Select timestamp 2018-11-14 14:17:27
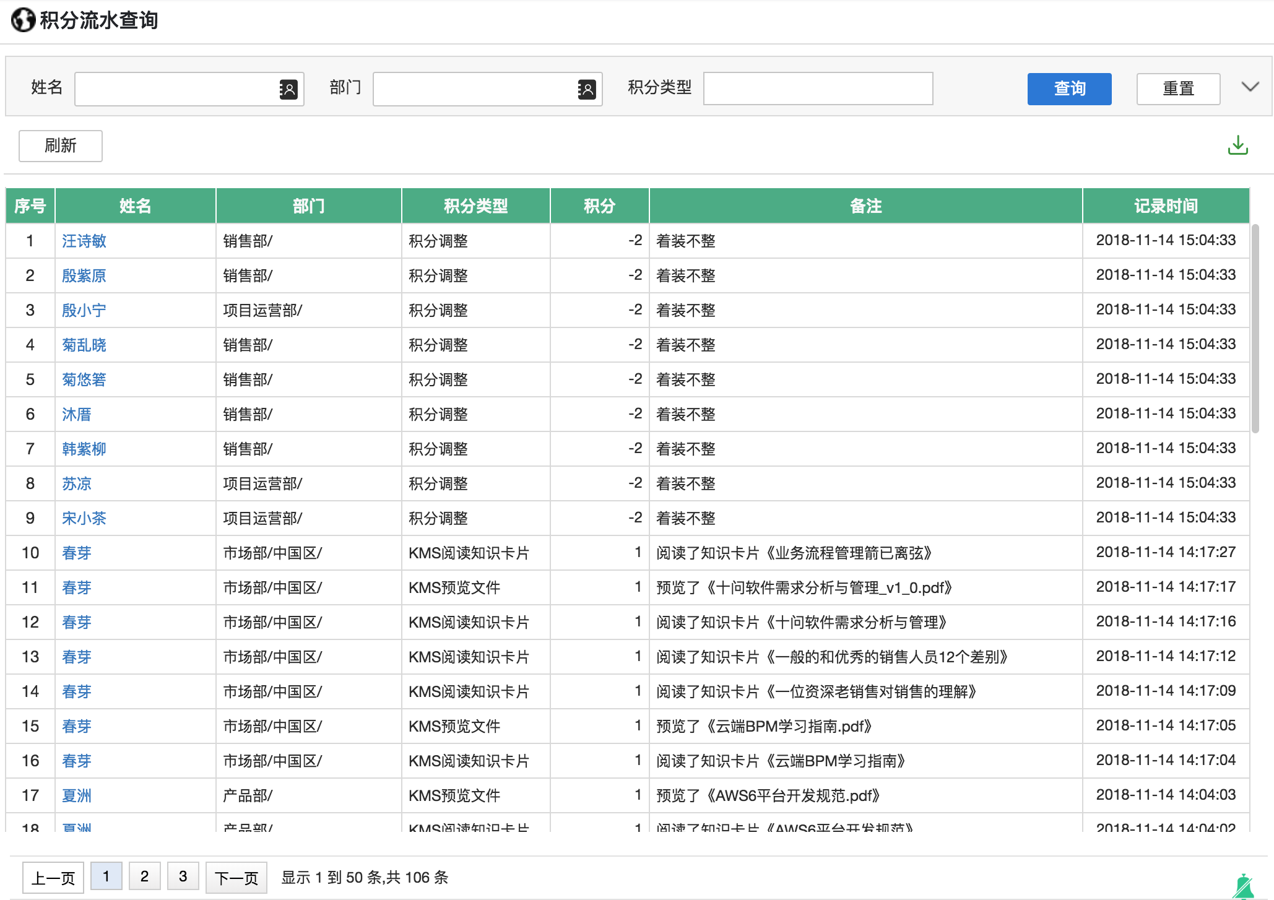The height and width of the screenshot is (900, 1274). (1166, 552)
